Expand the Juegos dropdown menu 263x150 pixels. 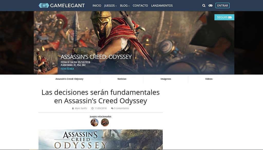110,6
